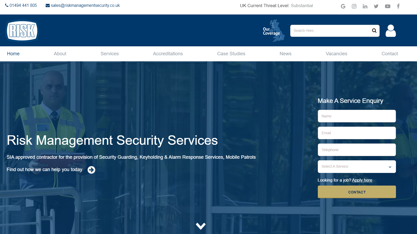Follow the 'Apply here' job link
Screen dimensions: 417x234
point(362,180)
